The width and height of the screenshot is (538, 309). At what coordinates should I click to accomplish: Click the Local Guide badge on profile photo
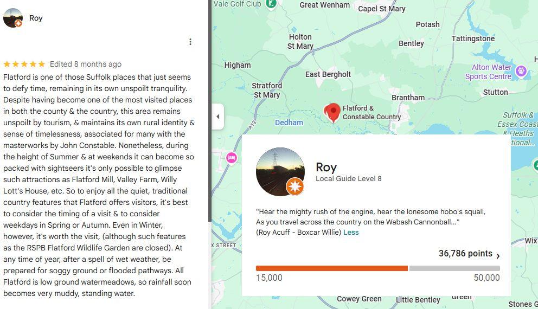click(294, 186)
